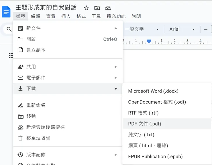The image size is (212, 165).
Task: Open the 編輯 menu
Action: (x=36, y=16)
